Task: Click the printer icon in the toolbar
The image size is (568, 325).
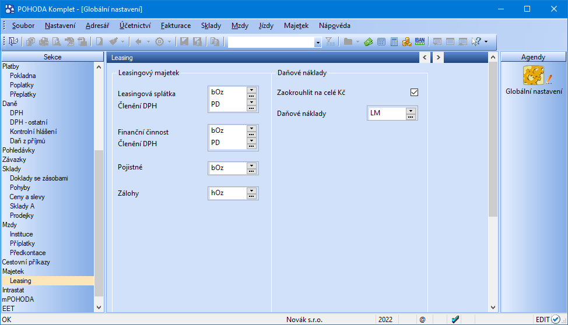Action: [44, 41]
